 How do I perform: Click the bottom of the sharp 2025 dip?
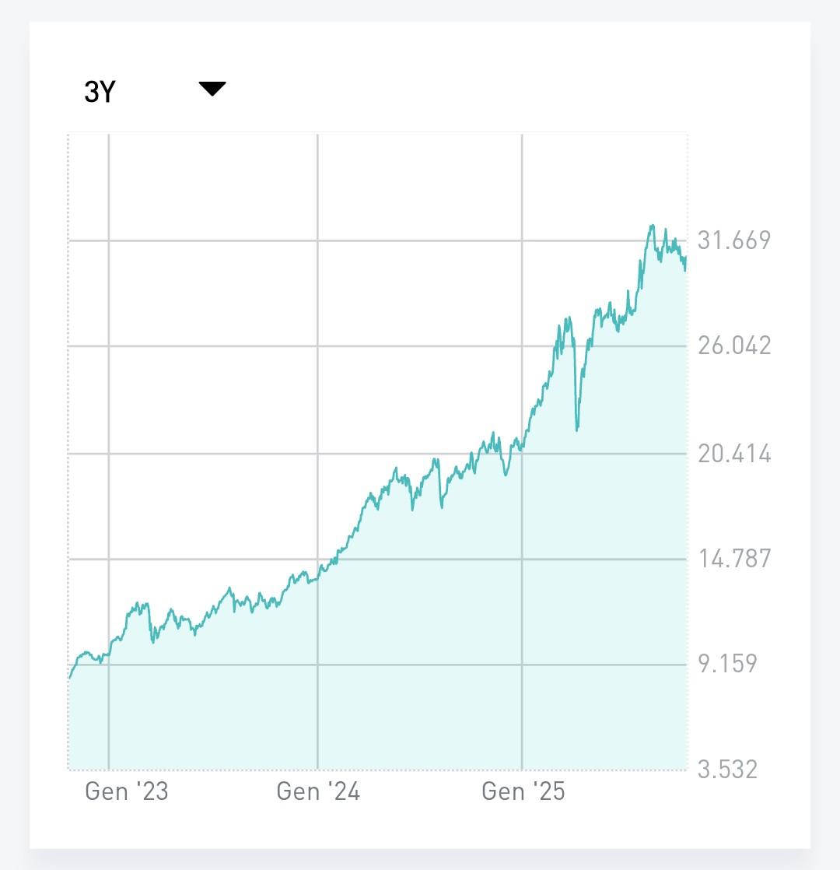pos(577,430)
